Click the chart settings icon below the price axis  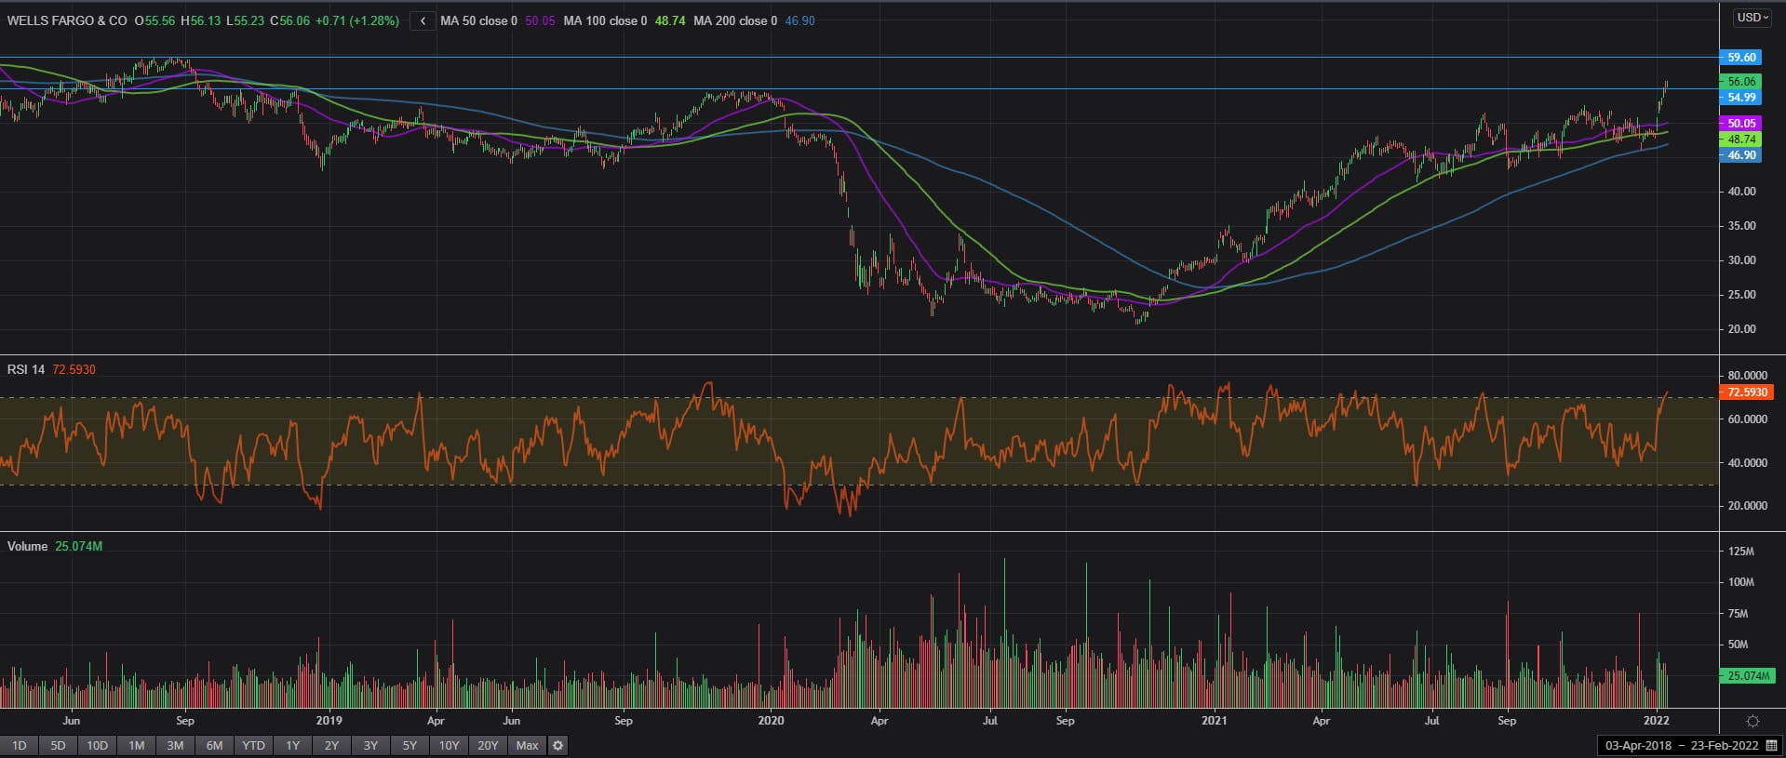pyautogui.click(x=1752, y=721)
